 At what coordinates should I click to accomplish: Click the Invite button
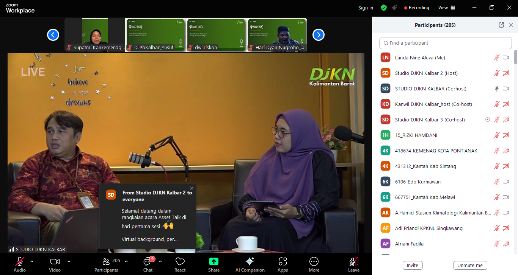click(413, 265)
